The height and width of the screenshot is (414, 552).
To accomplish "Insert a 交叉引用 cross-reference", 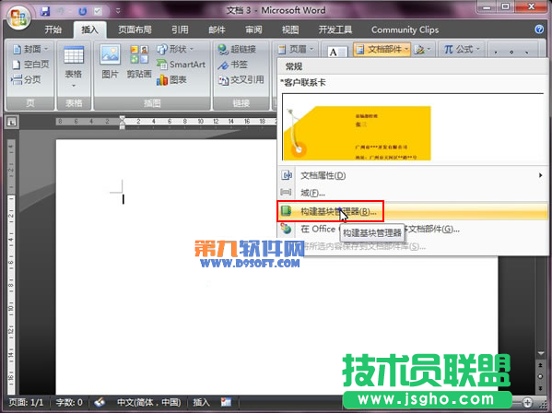I will (241, 80).
